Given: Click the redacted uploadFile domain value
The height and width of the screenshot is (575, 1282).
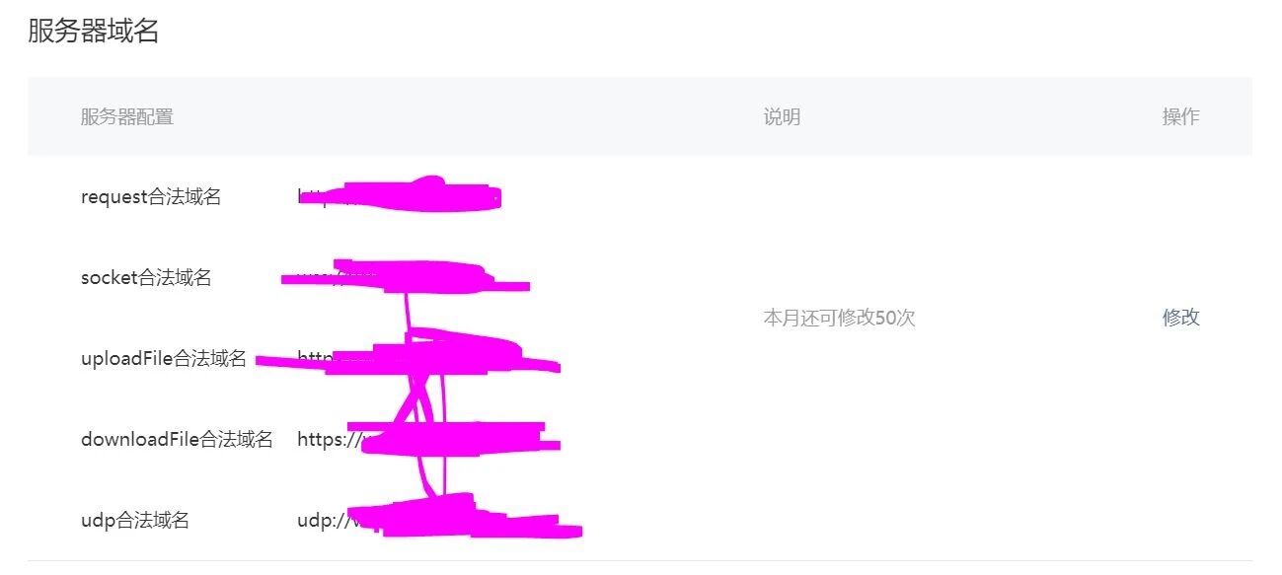Looking at the screenshot, I should pos(408,355).
